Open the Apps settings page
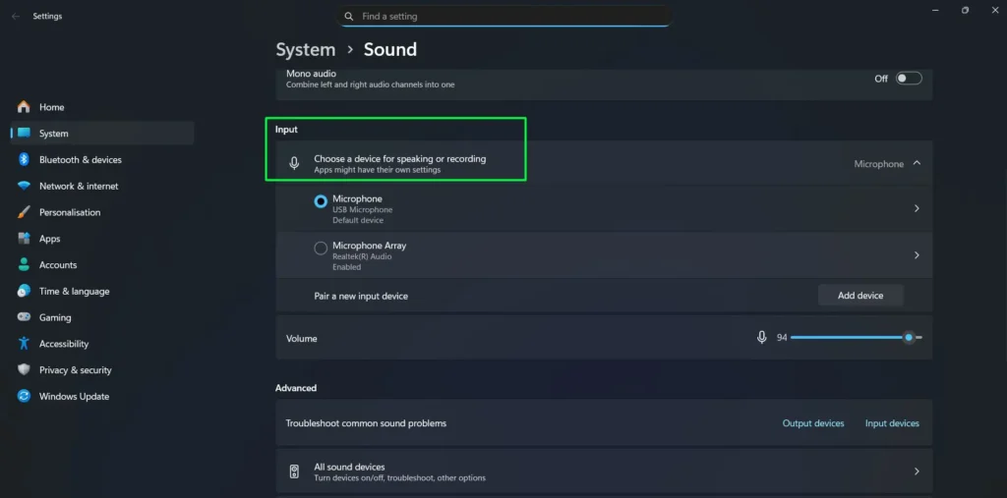Screen dimensions: 1007x498 pos(102,239)
